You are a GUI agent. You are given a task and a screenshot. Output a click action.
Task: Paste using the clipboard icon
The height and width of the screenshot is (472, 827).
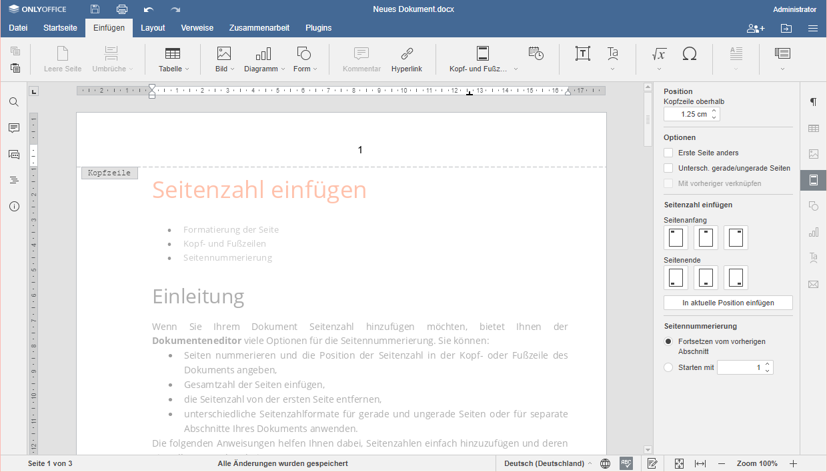coord(15,68)
